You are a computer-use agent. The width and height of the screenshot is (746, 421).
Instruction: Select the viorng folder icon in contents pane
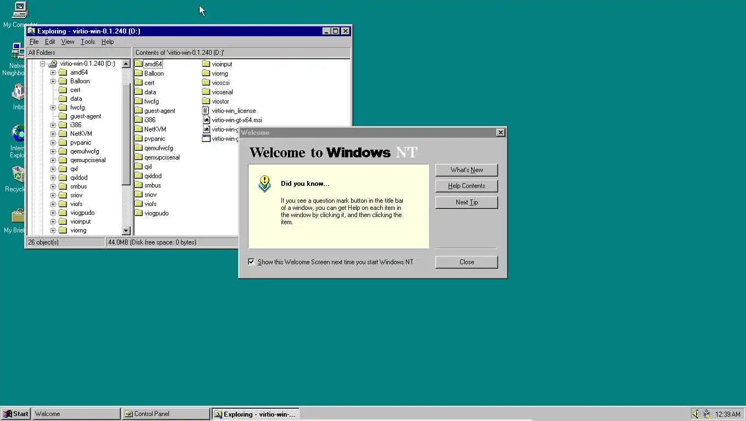206,73
